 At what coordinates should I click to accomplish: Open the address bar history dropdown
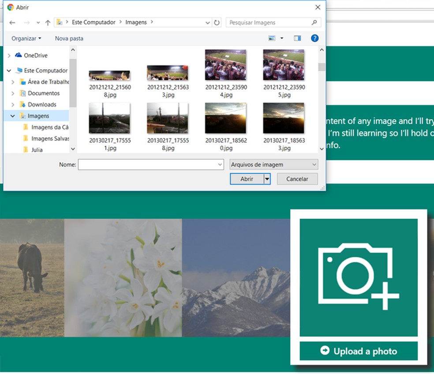pos(208,23)
